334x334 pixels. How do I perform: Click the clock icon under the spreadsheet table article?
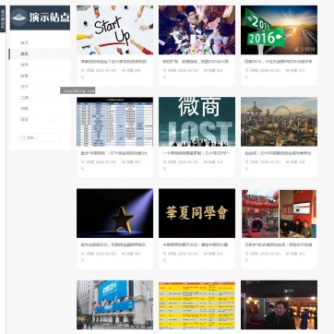click(x=82, y=162)
